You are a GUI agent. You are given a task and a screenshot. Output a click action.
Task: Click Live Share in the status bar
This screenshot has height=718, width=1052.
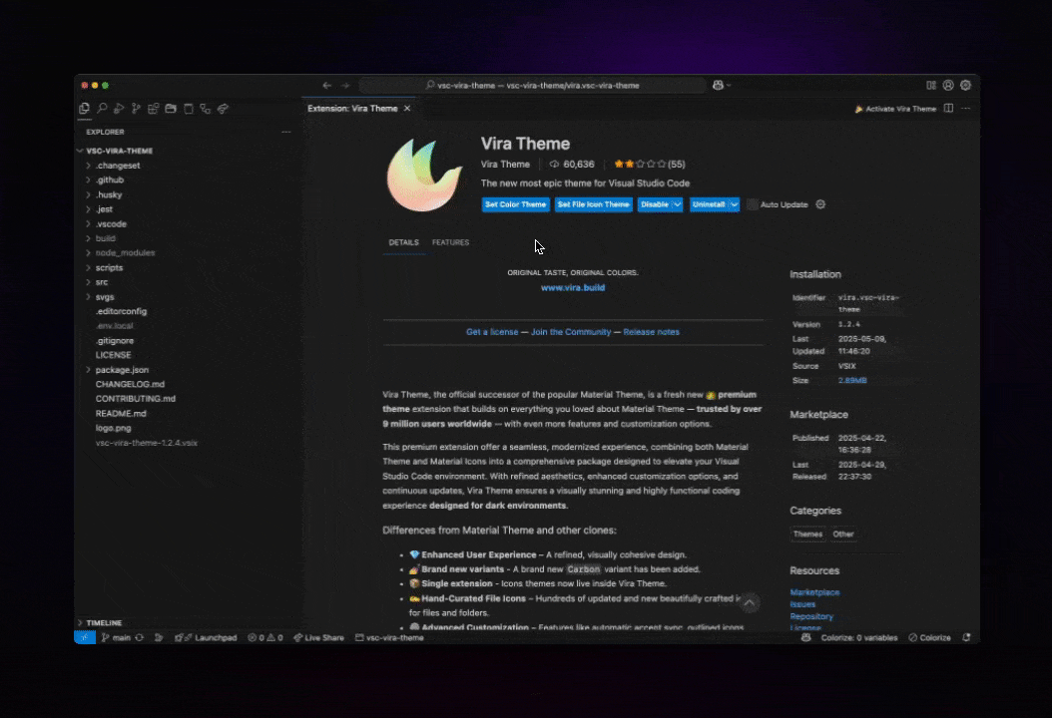318,638
